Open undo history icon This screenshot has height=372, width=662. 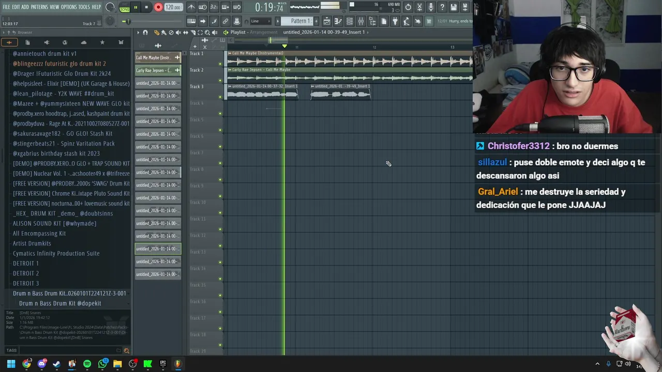tap(408, 7)
